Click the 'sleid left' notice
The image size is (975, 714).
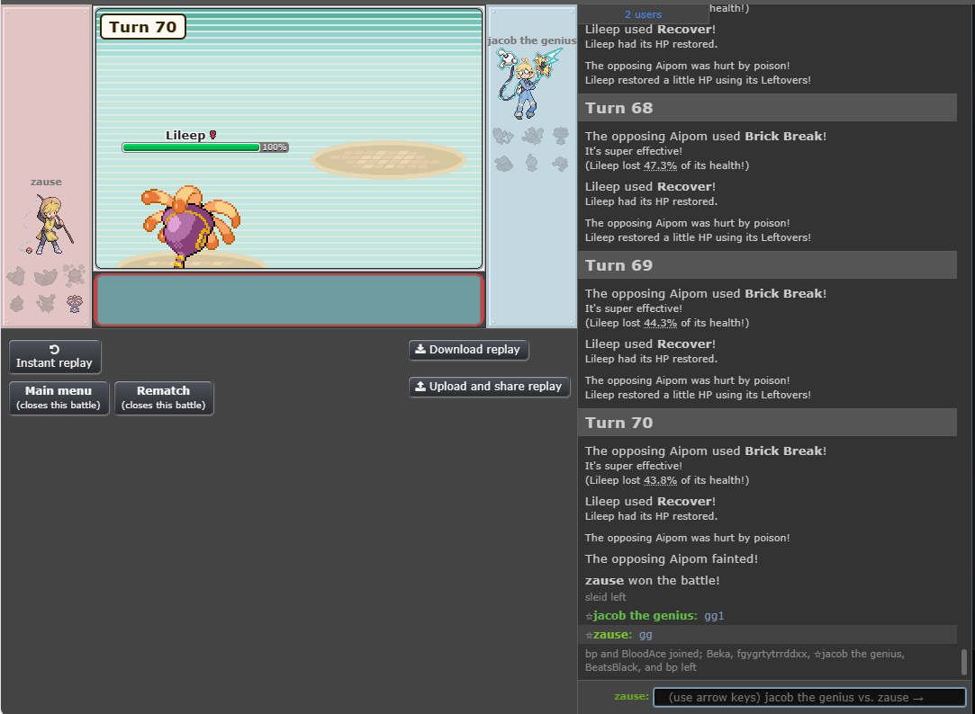click(606, 597)
